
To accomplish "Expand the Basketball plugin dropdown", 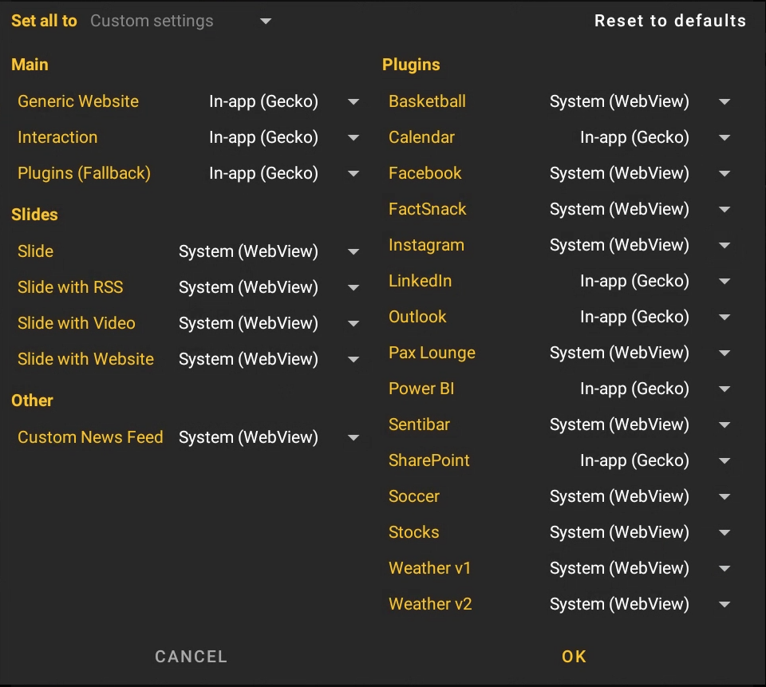I will pyautogui.click(x=725, y=102).
